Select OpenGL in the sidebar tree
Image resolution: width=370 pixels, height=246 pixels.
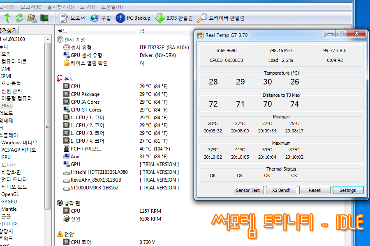tap(10, 194)
